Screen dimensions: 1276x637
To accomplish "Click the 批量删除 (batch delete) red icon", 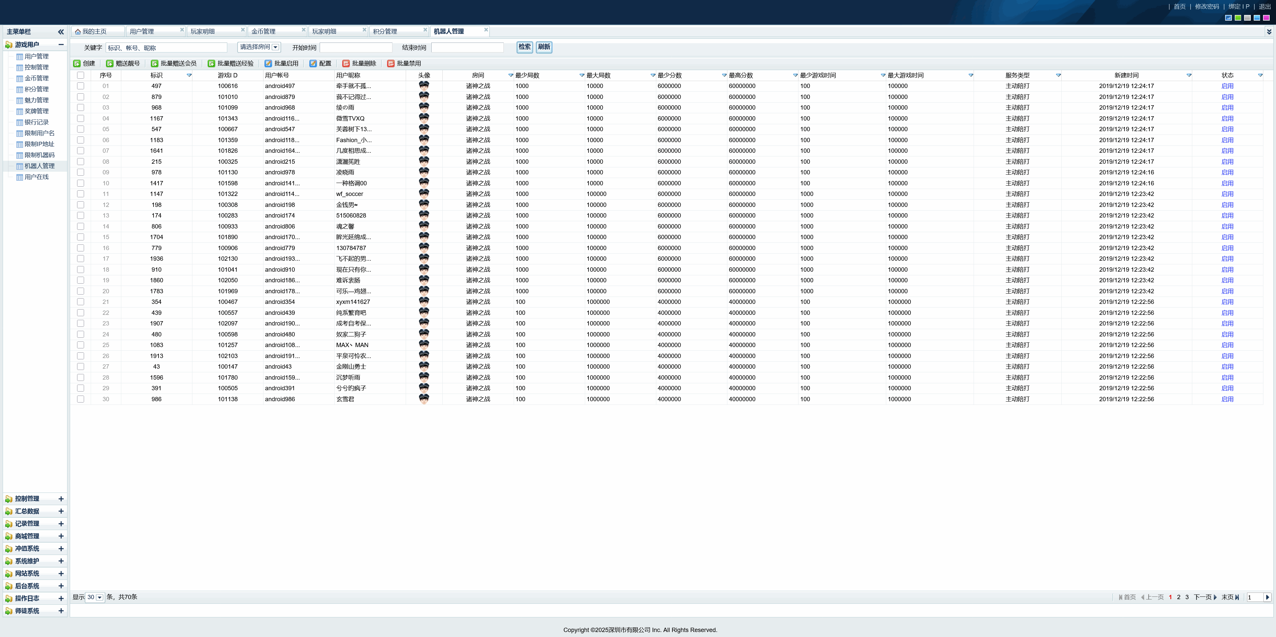I will tap(346, 63).
